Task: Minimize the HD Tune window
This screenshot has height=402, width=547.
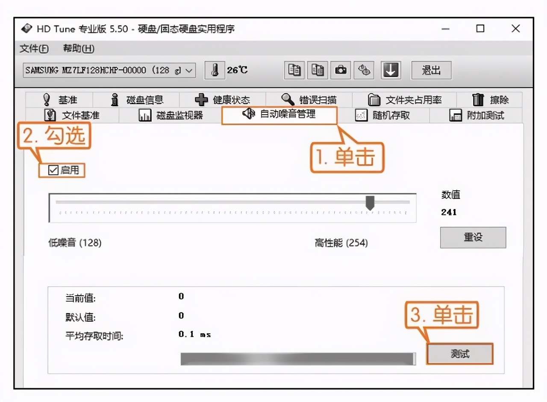Action: pos(445,29)
